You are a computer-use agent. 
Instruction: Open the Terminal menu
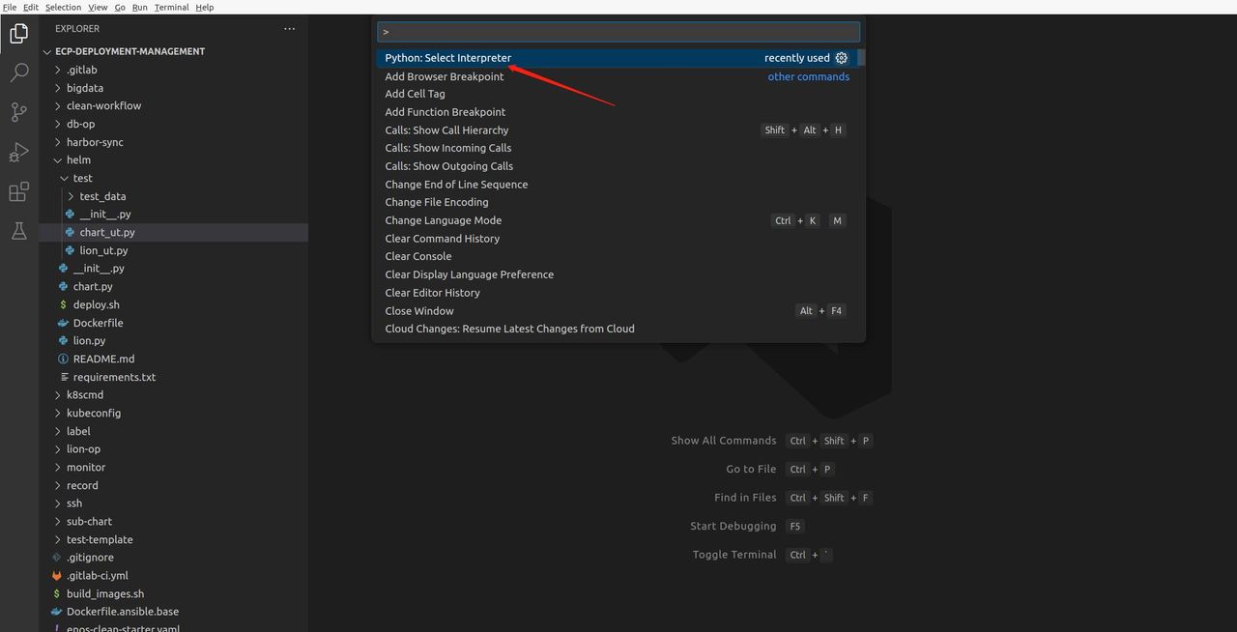click(171, 7)
